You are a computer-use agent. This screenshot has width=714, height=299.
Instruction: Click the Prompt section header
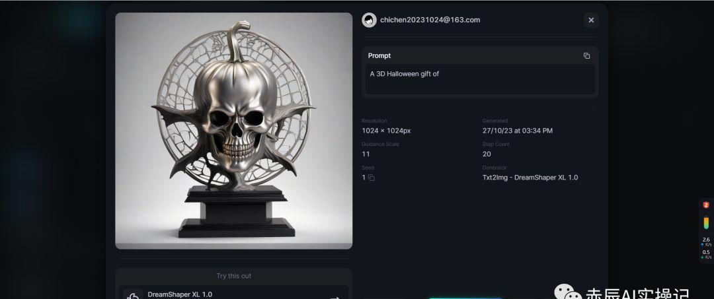tap(379, 55)
